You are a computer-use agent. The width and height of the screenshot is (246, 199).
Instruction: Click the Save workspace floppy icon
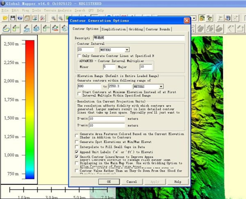click(13, 18)
